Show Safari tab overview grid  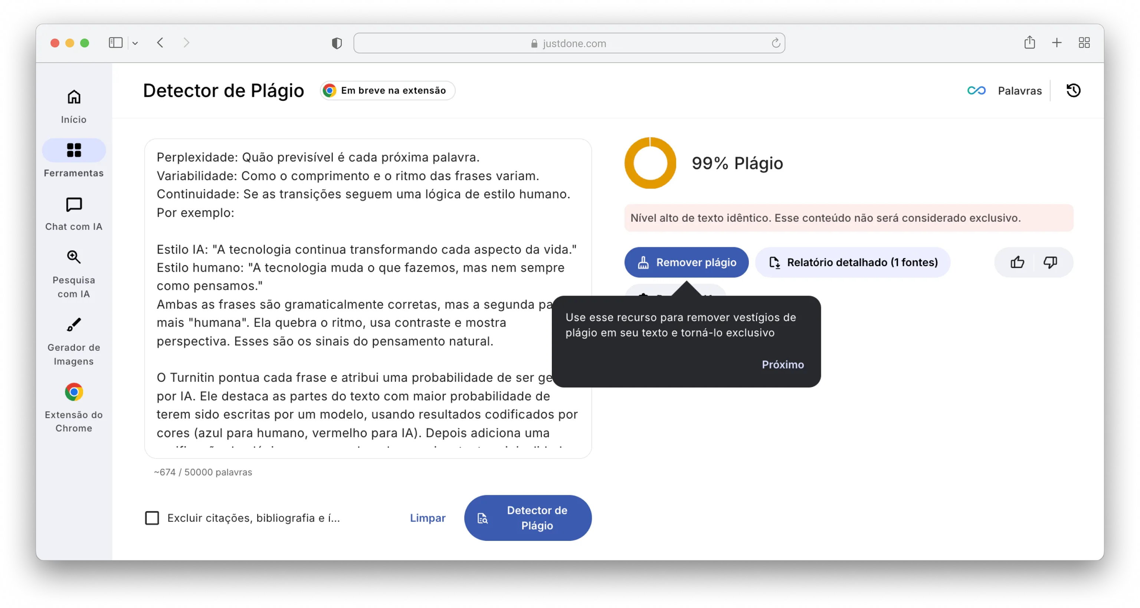(1084, 43)
